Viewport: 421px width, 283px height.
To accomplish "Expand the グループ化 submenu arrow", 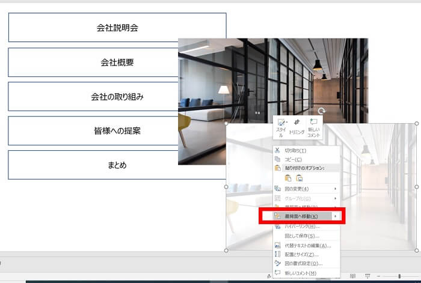I will pos(335,198).
